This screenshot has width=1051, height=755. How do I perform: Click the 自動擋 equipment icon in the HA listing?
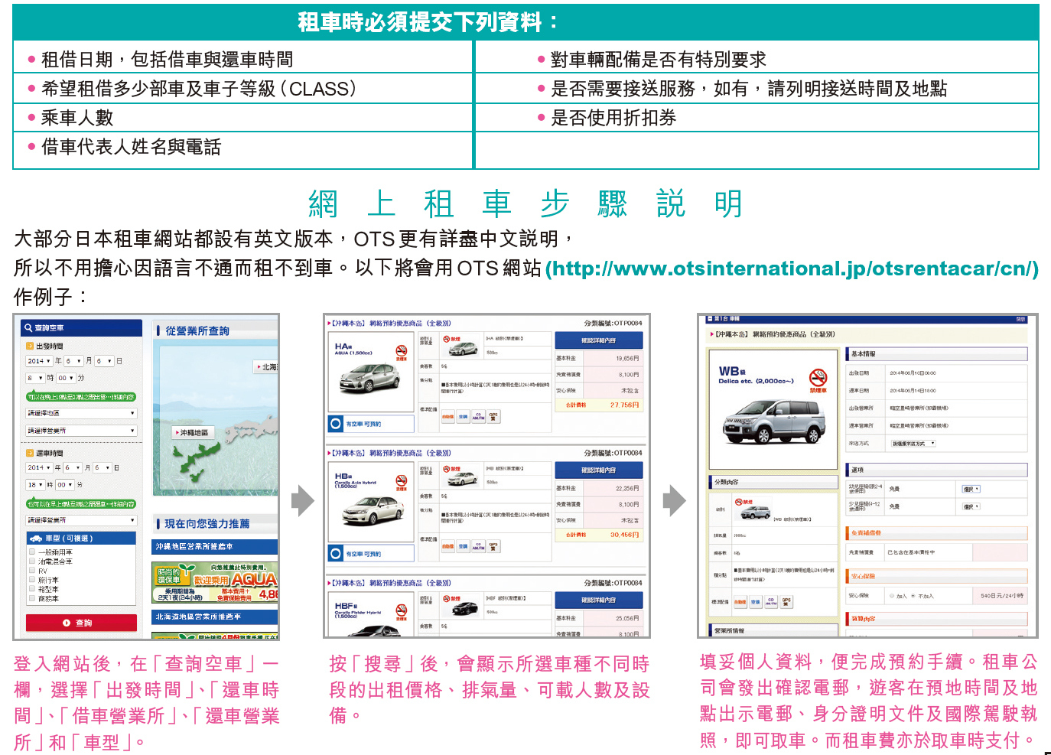[447, 417]
